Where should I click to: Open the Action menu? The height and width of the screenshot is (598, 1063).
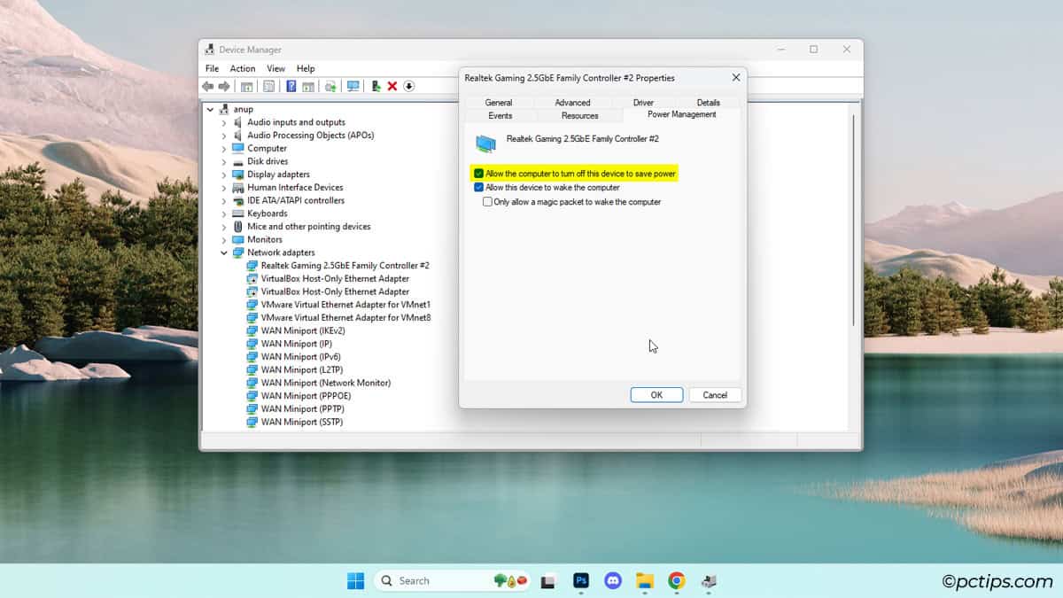pos(243,68)
